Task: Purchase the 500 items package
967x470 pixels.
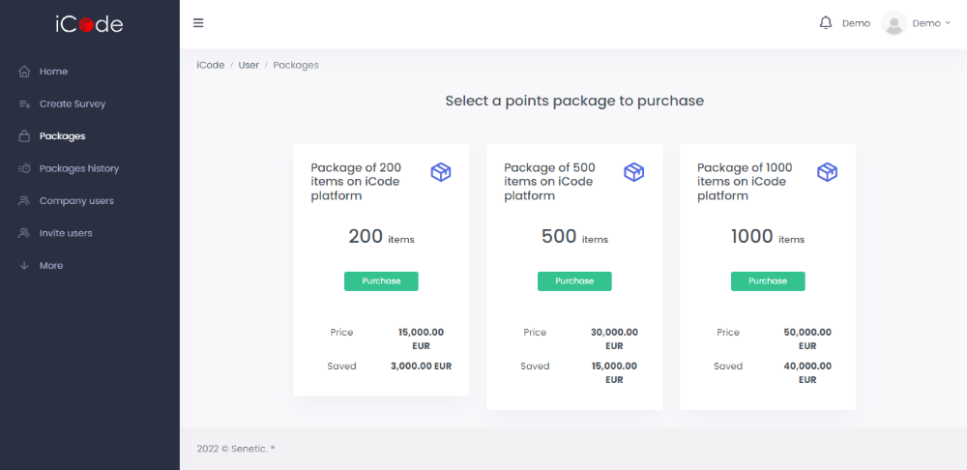Action: coord(574,281)
